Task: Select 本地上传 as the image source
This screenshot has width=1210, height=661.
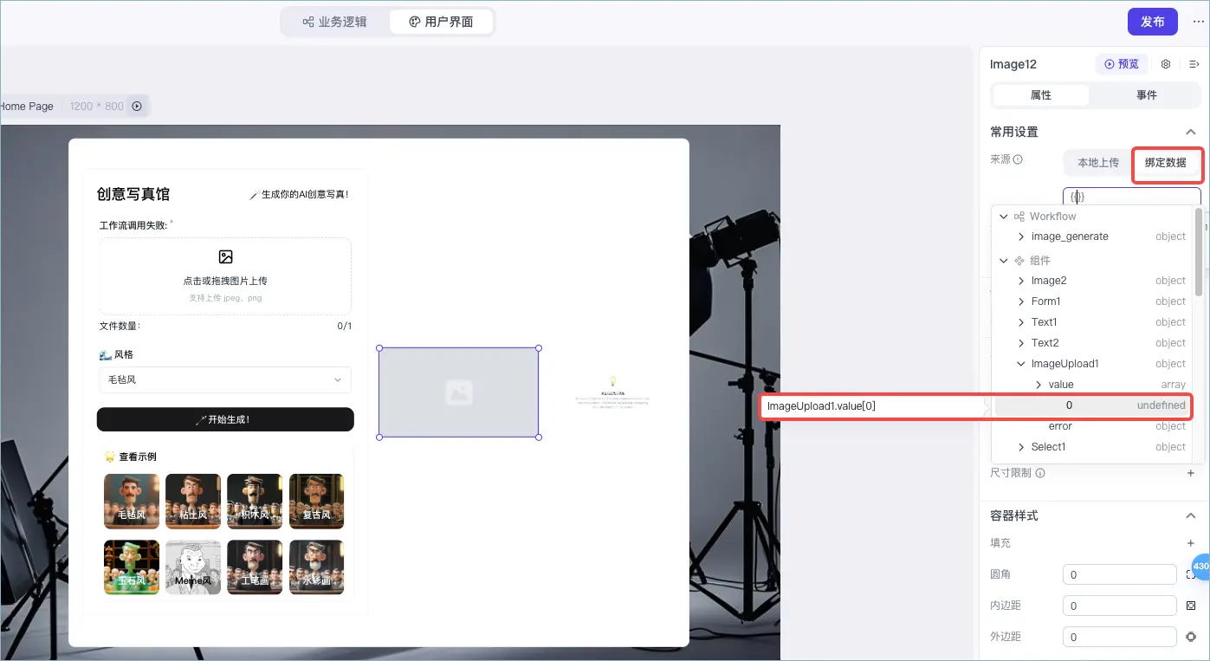Action: tap(1098, 162)
